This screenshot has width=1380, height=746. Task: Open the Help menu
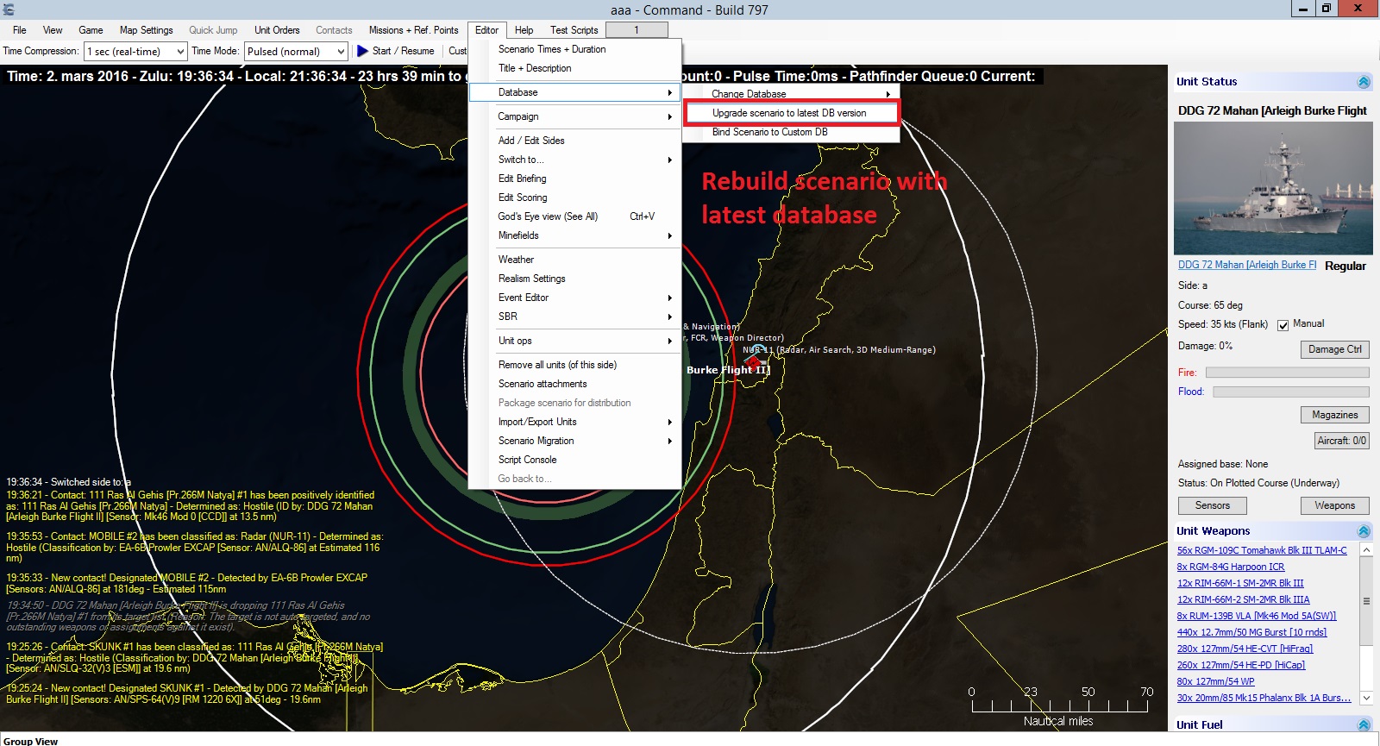524,30
